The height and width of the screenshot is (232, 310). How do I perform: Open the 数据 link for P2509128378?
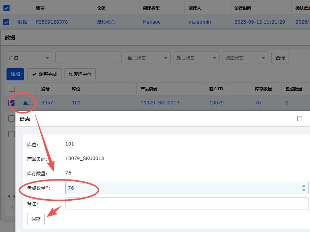[23, 22]
